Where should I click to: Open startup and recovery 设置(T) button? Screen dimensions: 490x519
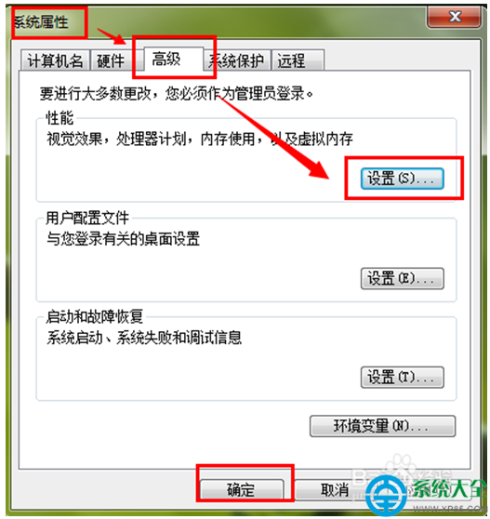(402, 378)
